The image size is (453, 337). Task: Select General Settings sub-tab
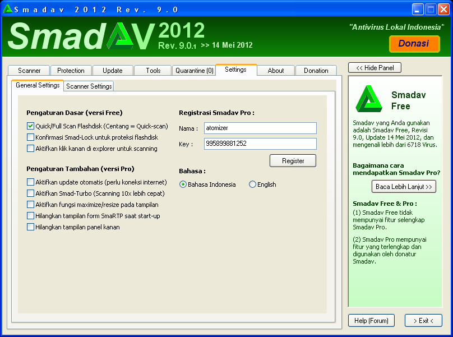pyautogui.click(x=38, y=85)
